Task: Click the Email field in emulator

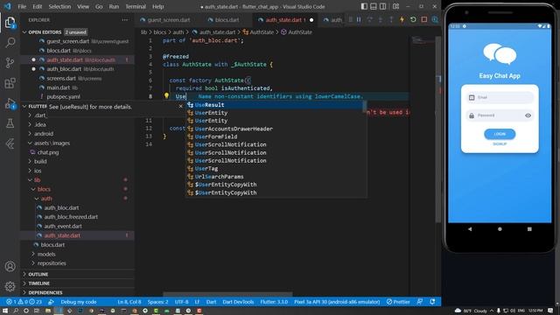Action: click(x=500, y=97)
